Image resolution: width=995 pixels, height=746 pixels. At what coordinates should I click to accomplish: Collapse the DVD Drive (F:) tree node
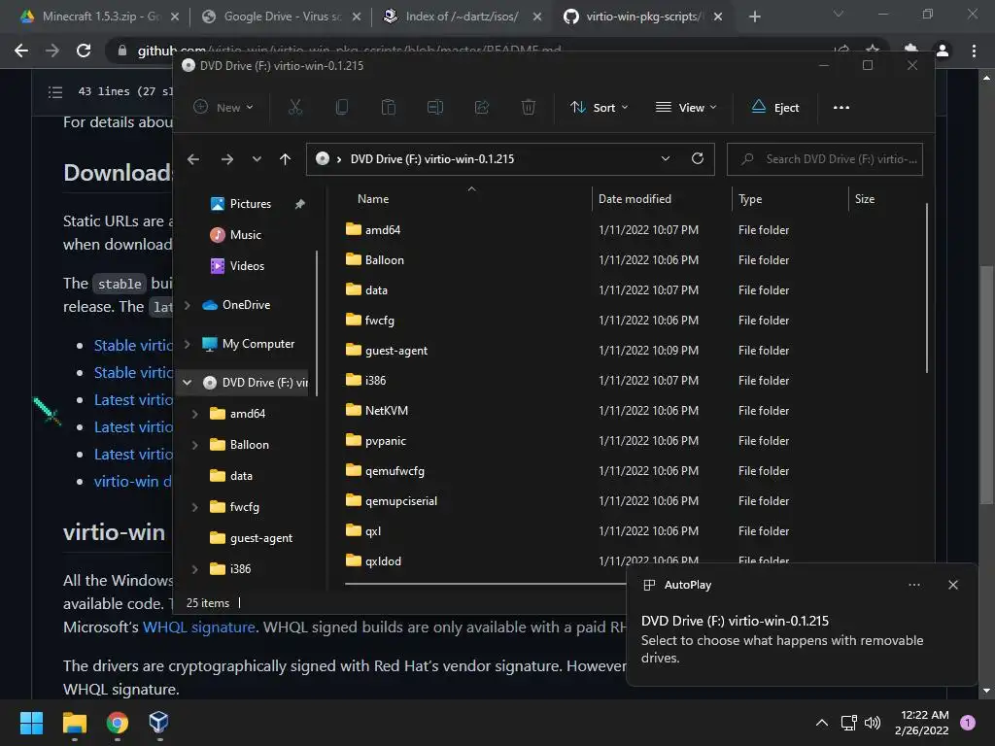[x=188, y=383]
